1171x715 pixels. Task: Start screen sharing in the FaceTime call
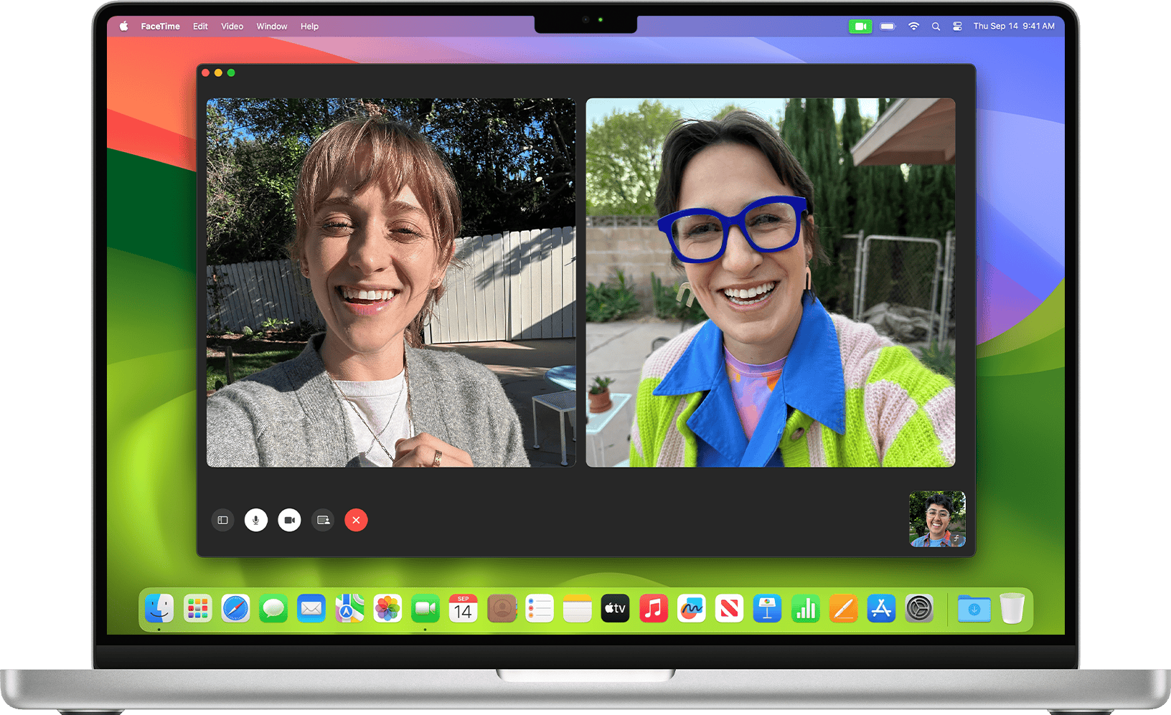pyautogui.click(x=323, y=520)
